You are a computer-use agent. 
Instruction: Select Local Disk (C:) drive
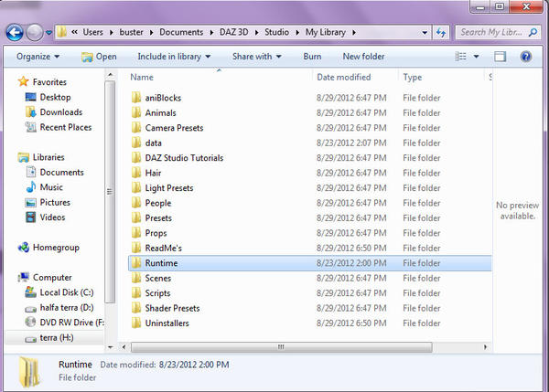coord(67,292)
